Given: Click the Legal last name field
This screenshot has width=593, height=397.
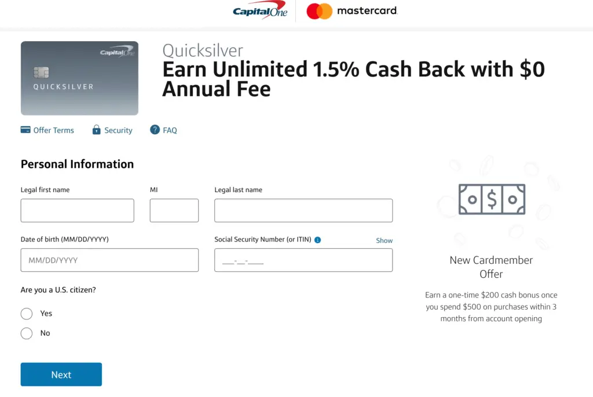Looking at the screenshot, I should point(303,210).
